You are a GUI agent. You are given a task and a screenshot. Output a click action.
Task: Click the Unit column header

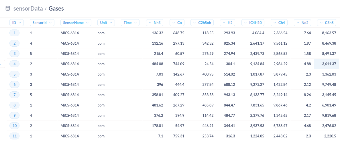(x=106, y=23)
